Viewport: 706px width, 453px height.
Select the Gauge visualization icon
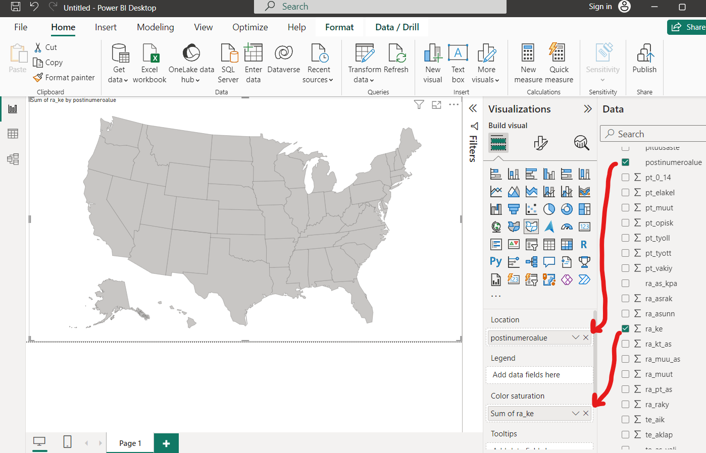point(567,227)
